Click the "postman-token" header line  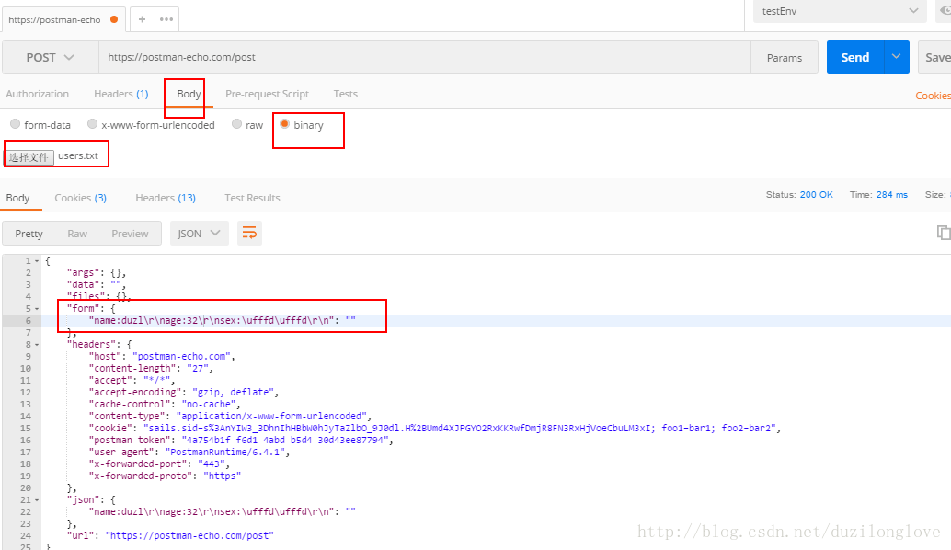pyautogui.click(x=241, y=441)
